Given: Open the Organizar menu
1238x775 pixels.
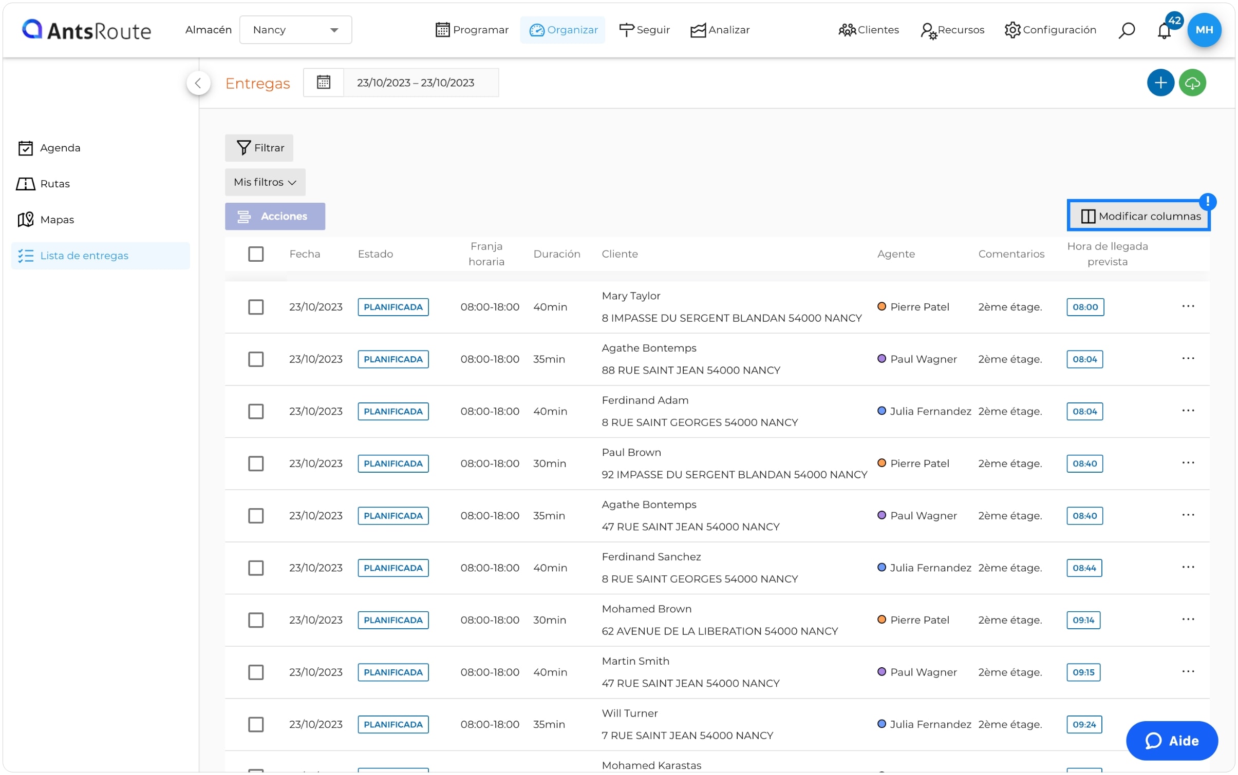Looking at the screenshot, I should pyautogui.click(x=563, y=30).
